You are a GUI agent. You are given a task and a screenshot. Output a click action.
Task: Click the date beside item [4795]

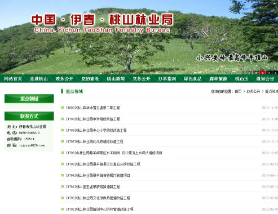tap(270, 164)
